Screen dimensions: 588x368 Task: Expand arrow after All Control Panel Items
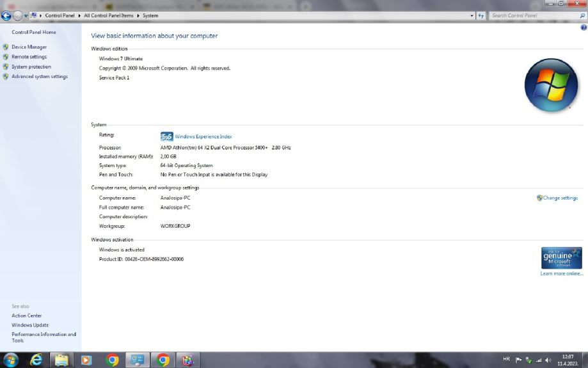coord(138,15)
